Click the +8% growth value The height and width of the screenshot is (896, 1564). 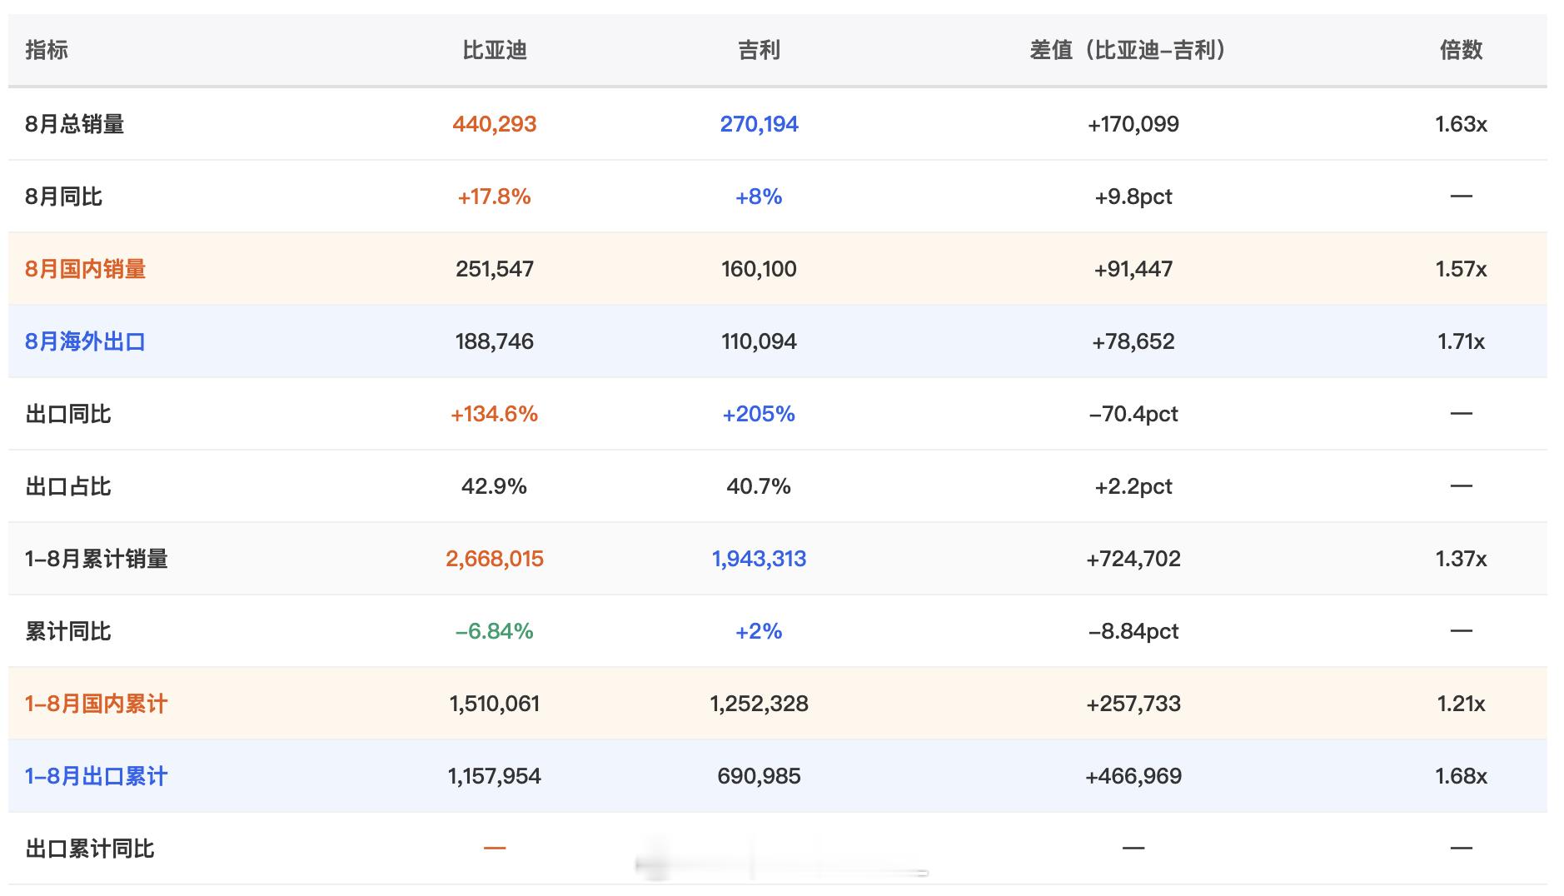(x=759, y=197)
